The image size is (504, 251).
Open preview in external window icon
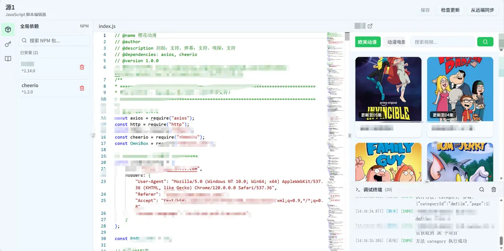(x=370, y=26)
